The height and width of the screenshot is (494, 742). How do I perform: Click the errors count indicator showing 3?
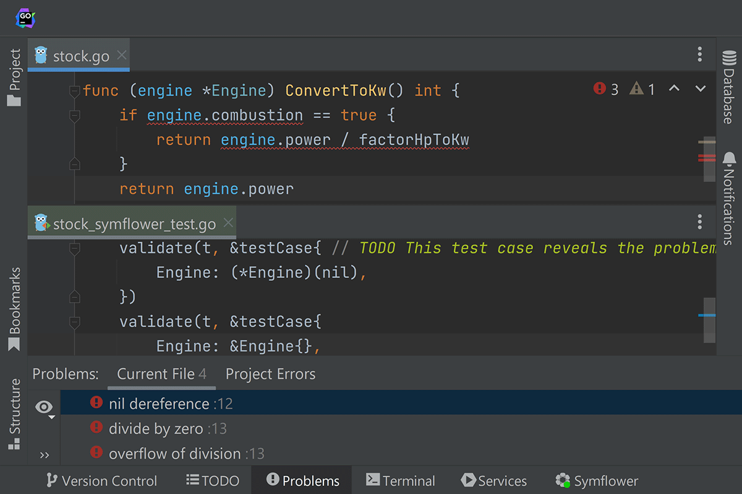pos(607,90)
